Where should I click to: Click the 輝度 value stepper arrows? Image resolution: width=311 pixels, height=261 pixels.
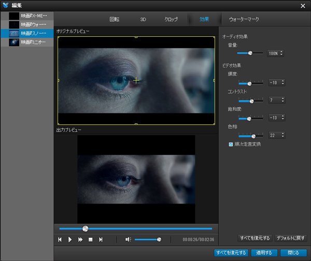coord(282,82)
